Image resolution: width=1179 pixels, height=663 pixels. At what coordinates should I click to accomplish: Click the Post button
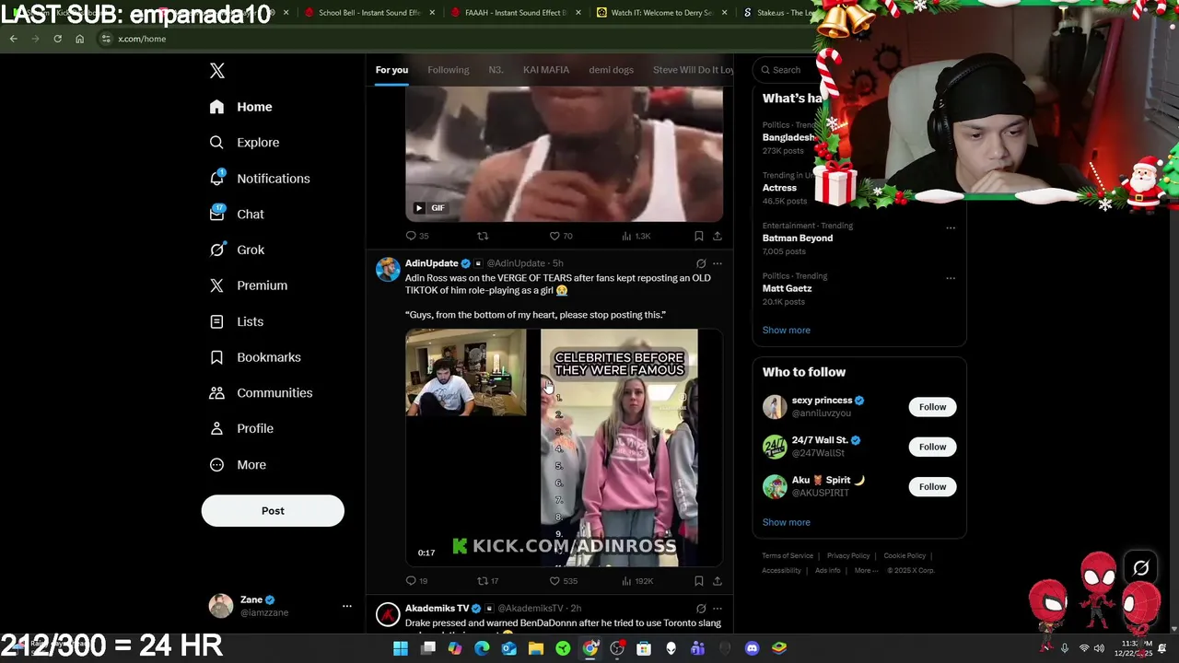click(273, 511)
